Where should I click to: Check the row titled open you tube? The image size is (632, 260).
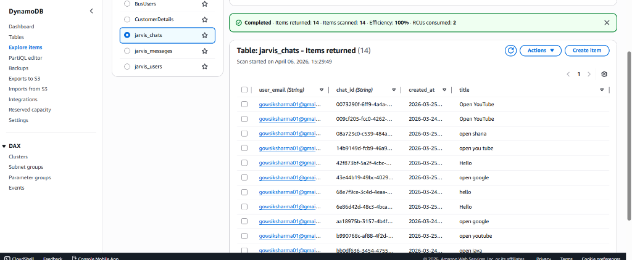pyautogui.click(x=244, y=148)
